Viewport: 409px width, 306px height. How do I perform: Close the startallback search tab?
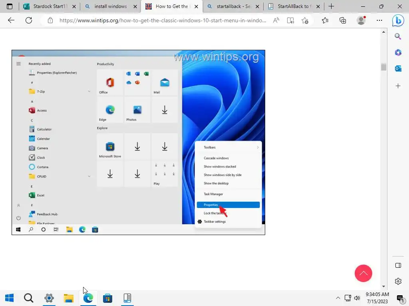pos(258,7)
